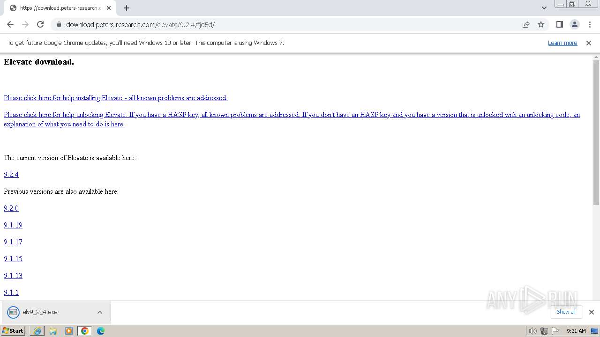The image size is (600, 337).
Task: Open Action Center flag tray icon
Action: pos(555,331)
